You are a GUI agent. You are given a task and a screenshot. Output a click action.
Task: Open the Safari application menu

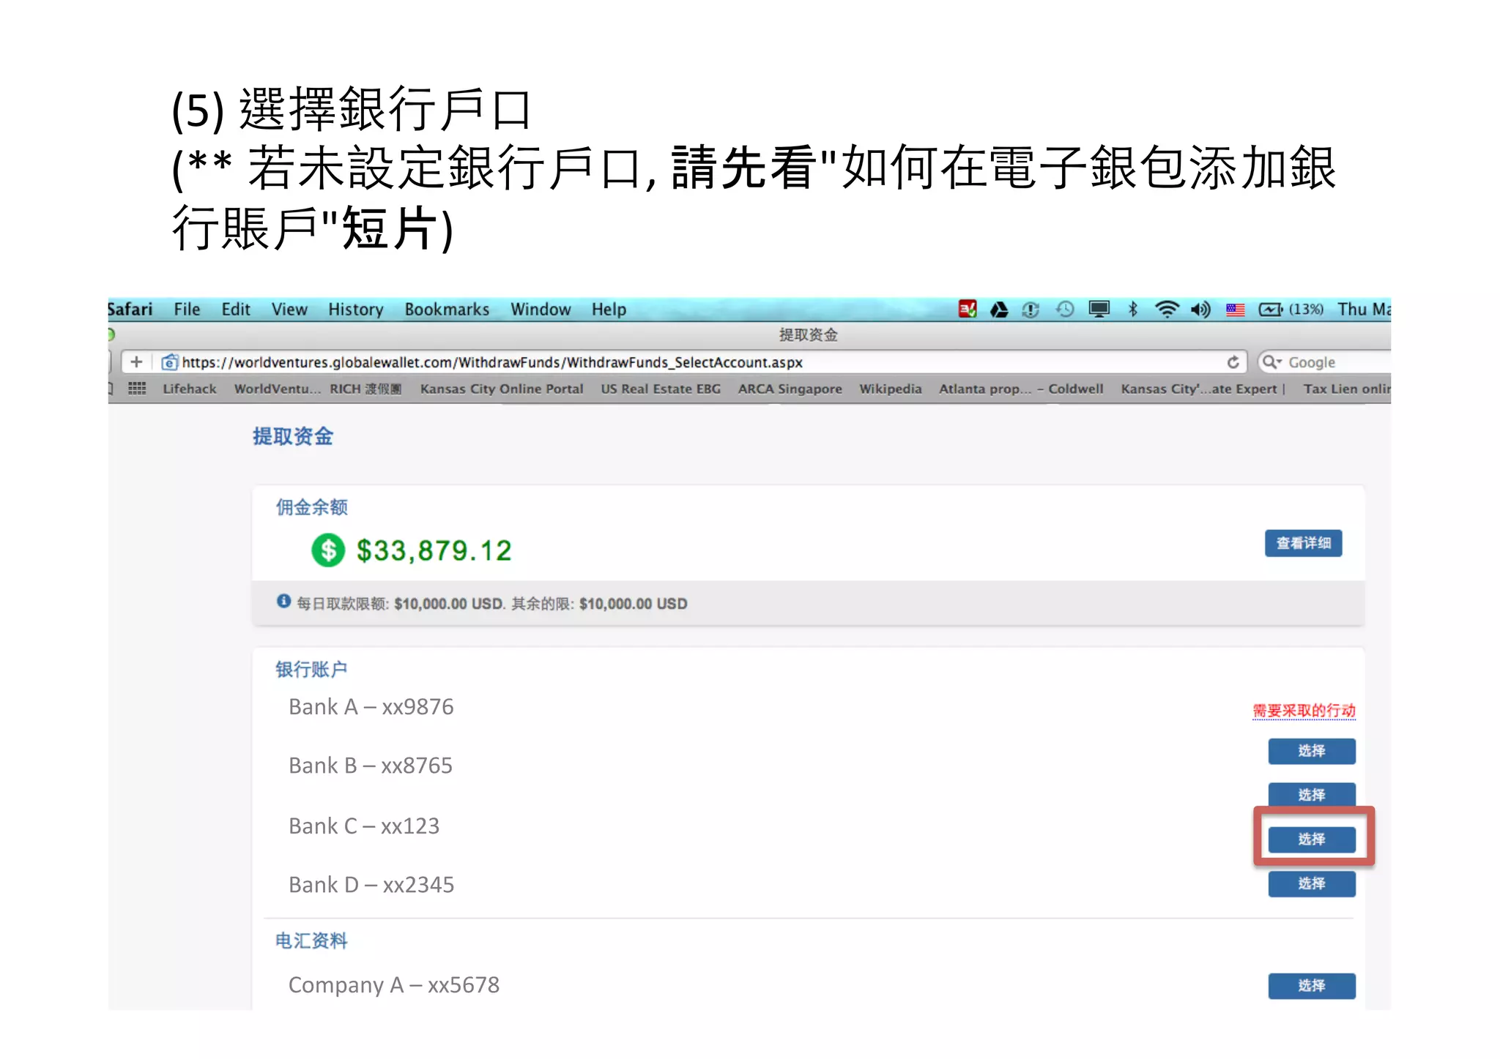pyautogui.click(x=130, y=310)
